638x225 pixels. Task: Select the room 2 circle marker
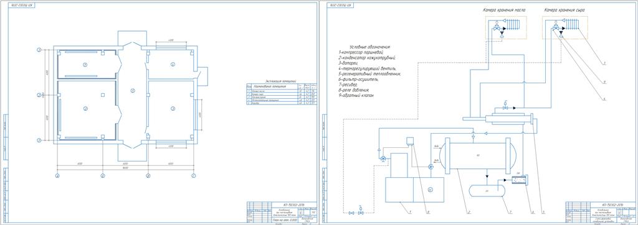(x=85, y=108)
